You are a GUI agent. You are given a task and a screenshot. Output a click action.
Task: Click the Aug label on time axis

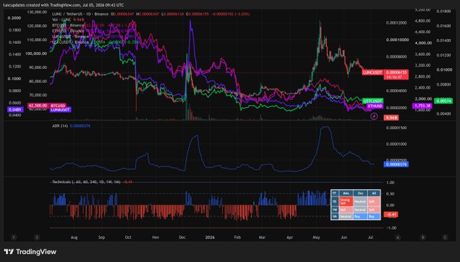(74, 238)
